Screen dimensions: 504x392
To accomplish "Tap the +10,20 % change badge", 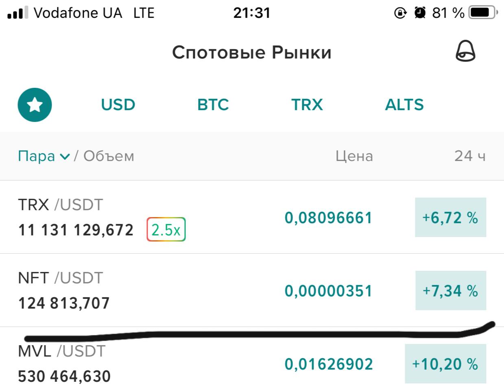I will 445,364.
